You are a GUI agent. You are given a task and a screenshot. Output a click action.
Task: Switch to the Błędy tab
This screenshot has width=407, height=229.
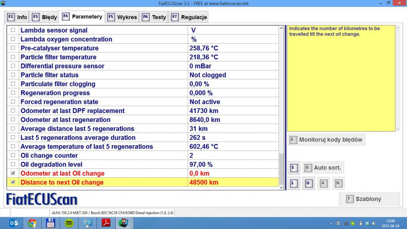point(44,17)
